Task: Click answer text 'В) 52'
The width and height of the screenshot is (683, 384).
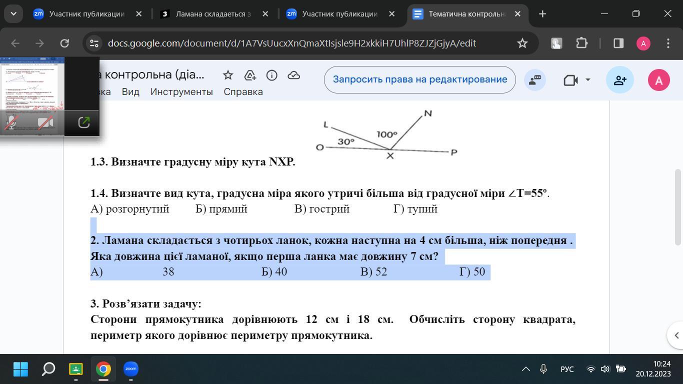Action: (x=374, y=272)
